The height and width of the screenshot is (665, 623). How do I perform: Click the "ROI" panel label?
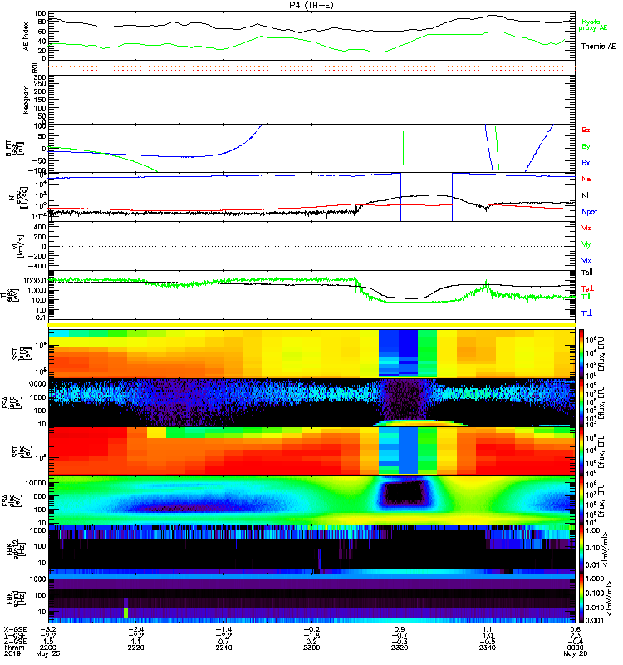36,68
